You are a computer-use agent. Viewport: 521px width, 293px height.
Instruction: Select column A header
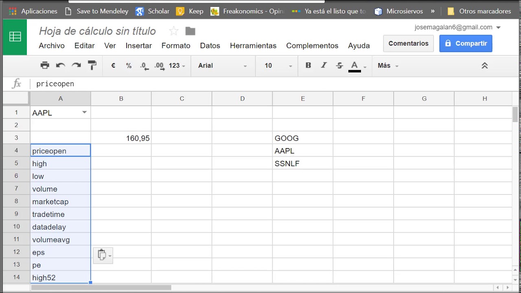pos(60,98)
